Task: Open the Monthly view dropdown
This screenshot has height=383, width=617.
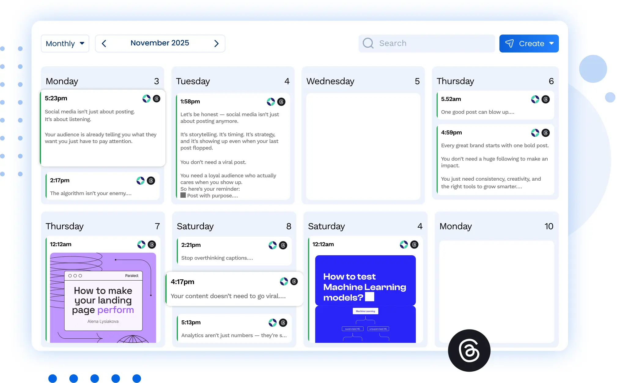Action: coord(65,43)
